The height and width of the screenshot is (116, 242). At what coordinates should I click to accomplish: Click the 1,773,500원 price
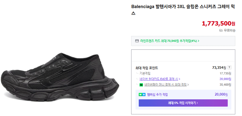218,24
